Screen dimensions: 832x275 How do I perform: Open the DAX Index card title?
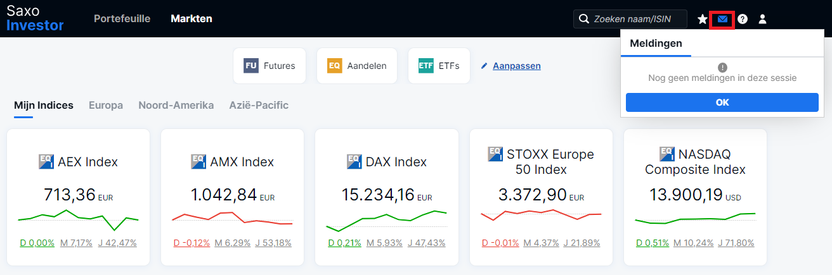click(396, 162)
